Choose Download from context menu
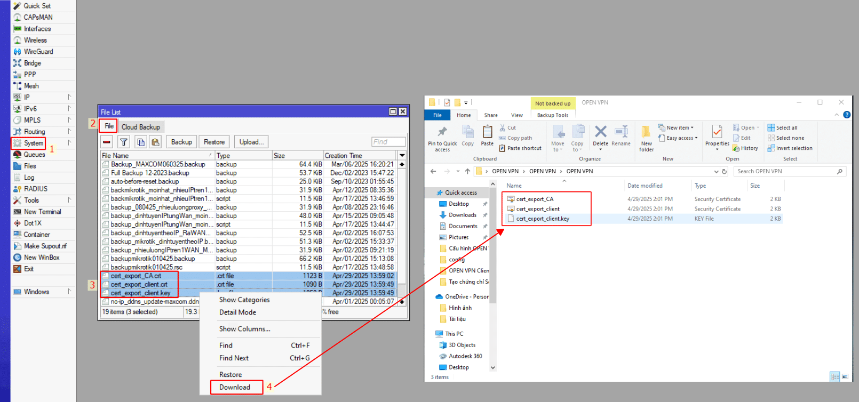Image resolution: width=859 pixels, height=402 pixels. click(235, 387)
